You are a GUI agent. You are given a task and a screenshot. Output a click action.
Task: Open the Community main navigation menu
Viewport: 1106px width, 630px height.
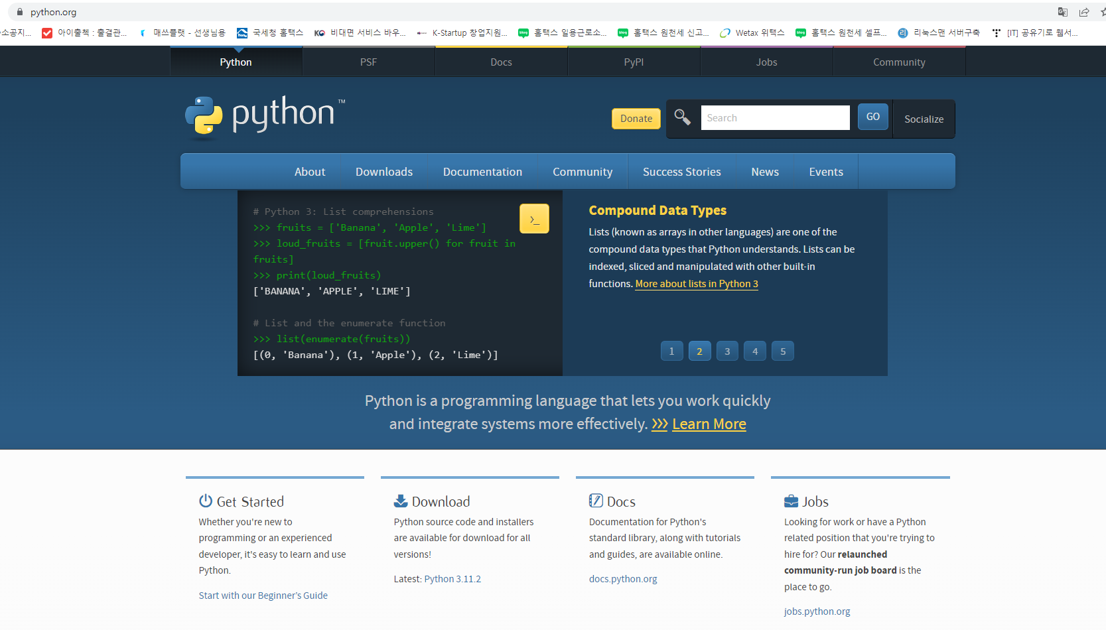(x=583, y=172)
